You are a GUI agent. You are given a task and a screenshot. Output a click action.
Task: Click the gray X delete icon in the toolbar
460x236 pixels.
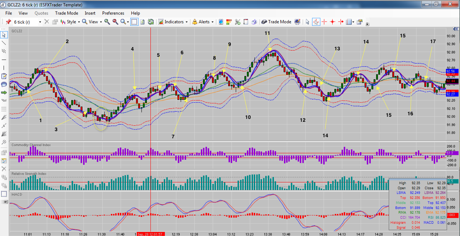coord(47,22)
